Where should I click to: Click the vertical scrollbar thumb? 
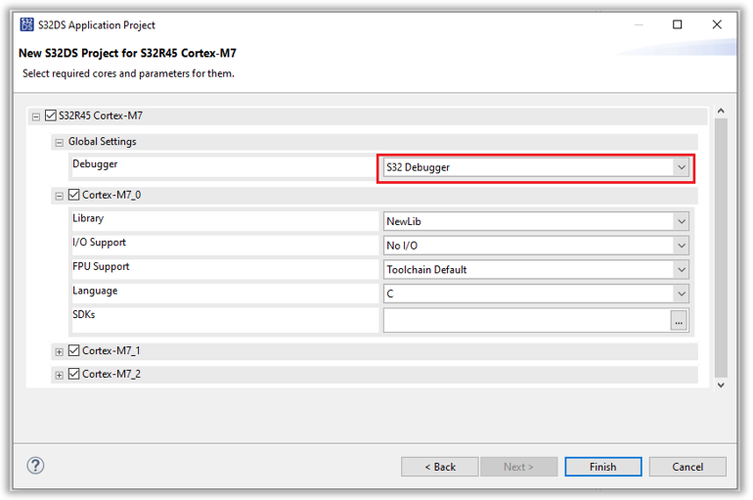(721, 248)
